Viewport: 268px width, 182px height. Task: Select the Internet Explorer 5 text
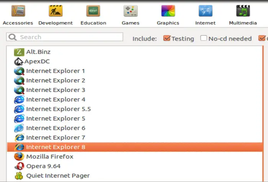(x=56, y=118)
